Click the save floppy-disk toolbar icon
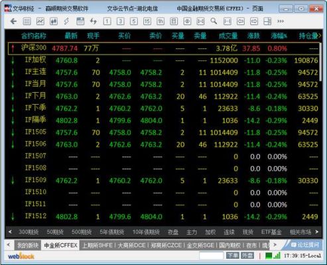The width and height of the screenshot is (327, 265). pos(80,21)
